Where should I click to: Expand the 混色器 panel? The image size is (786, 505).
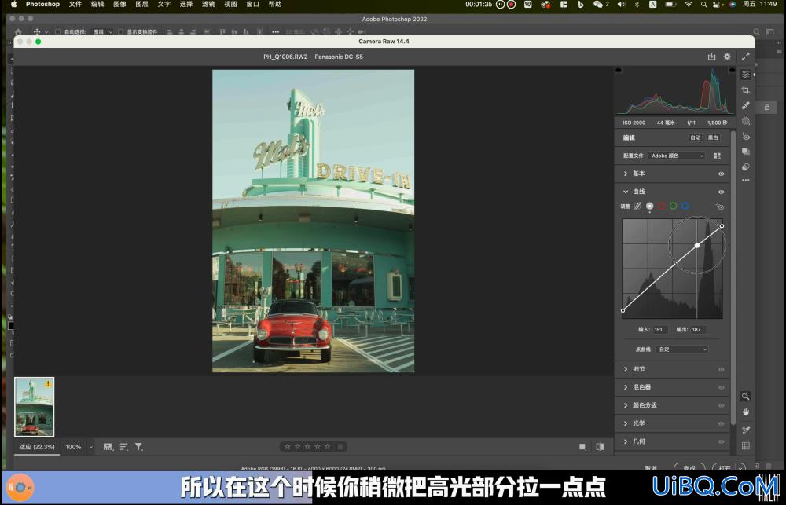(626, 386)
